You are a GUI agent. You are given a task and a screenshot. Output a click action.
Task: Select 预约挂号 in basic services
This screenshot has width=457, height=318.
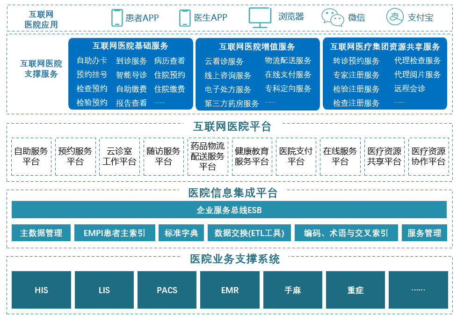(x=92, y=74)
